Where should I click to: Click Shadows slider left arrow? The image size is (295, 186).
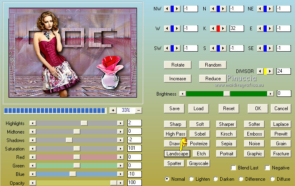coord(33,140)
